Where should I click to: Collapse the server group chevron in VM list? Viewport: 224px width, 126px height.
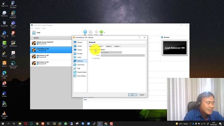32,38
